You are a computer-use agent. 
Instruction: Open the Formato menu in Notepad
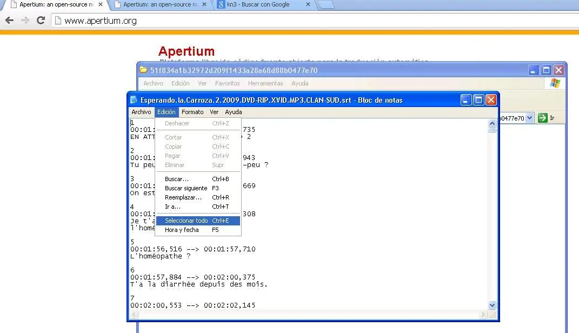coord(192,112)
